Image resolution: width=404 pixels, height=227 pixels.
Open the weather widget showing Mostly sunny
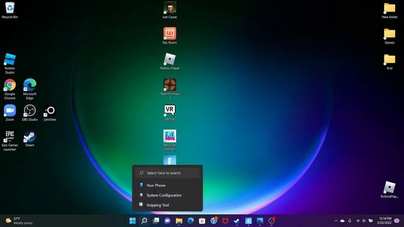pyautogui.click(x=20, y=221)
